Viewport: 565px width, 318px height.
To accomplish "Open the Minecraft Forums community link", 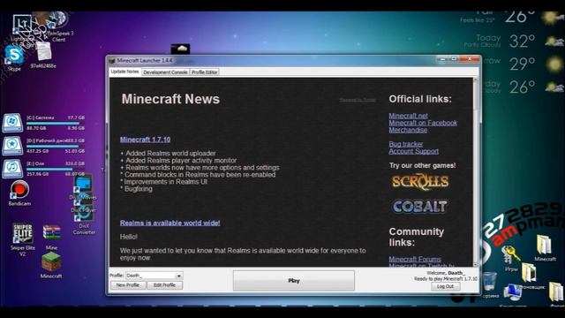I will coord(415,259).
